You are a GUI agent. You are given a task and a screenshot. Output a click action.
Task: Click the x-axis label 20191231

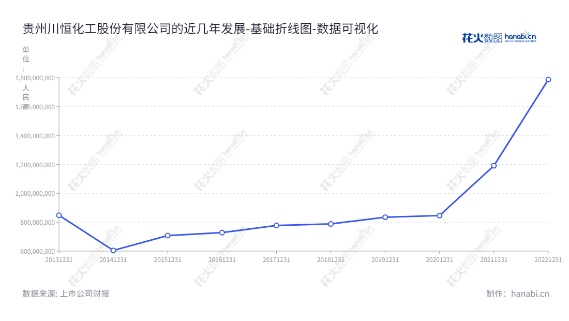pyautogui.click(x=385, y=259)
